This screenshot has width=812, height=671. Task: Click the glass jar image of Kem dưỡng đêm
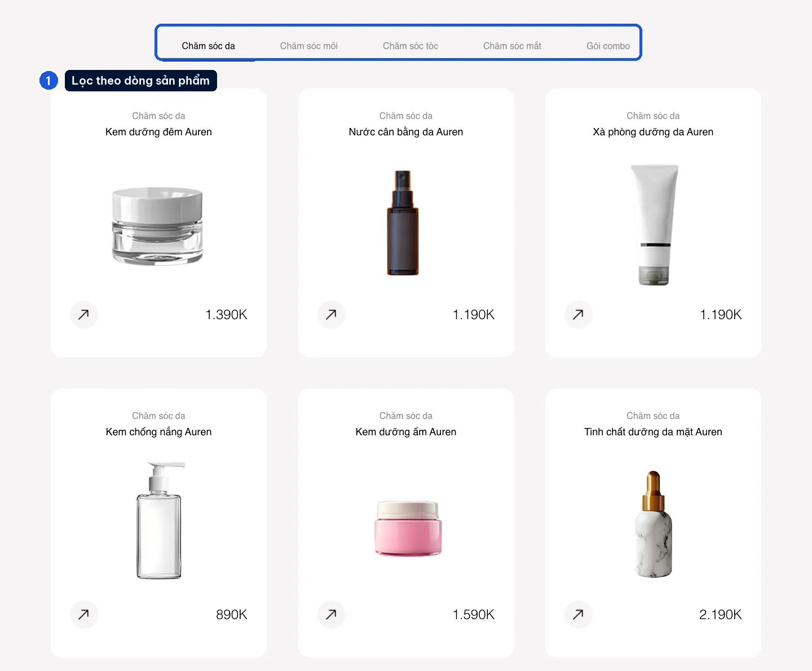(x=157, y=226)
